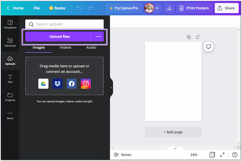The image size is (242, 161).
Task: Open the Text panel
Action: [10, 79]
